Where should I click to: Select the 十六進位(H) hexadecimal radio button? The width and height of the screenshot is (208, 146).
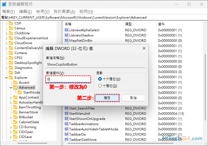[x=100, y=79]
